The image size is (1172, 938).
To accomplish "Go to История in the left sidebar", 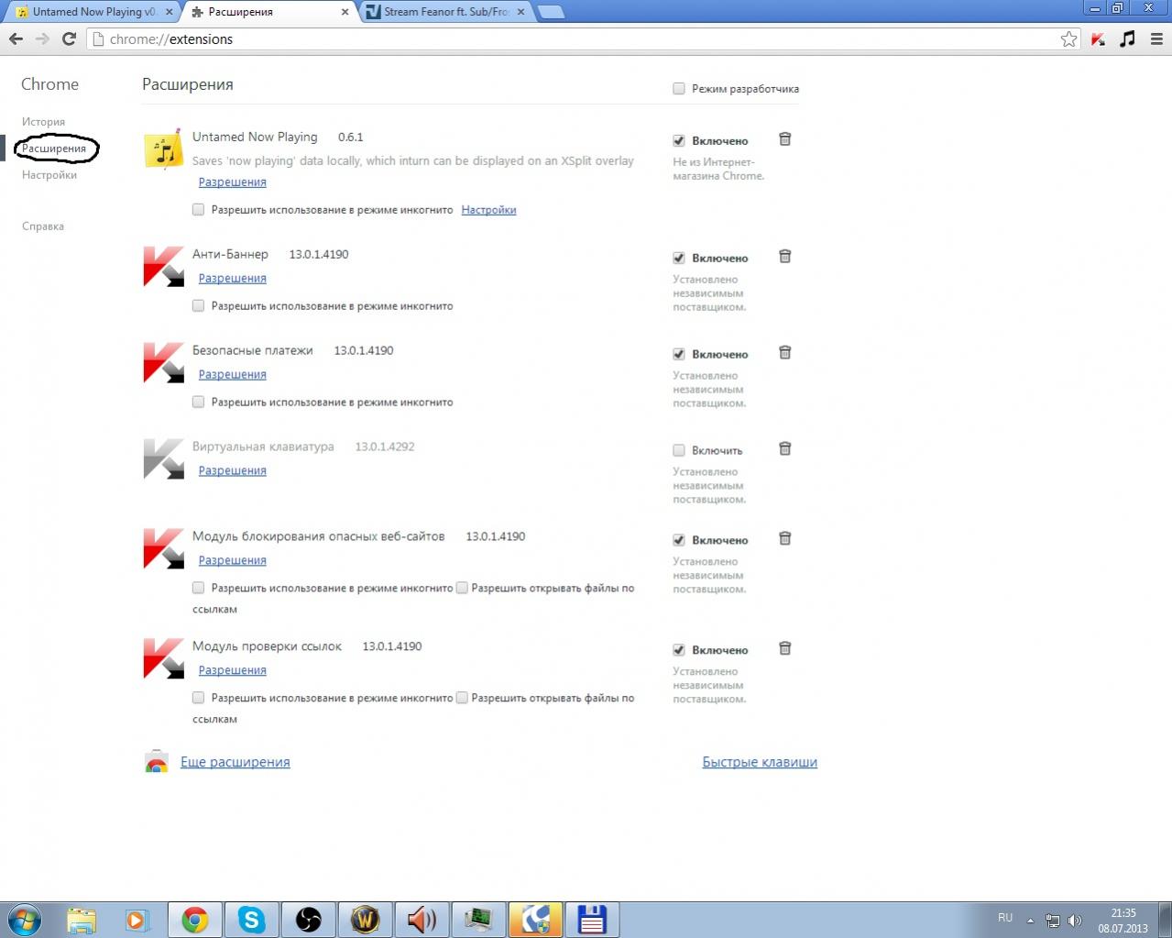I will pos(43,122).
